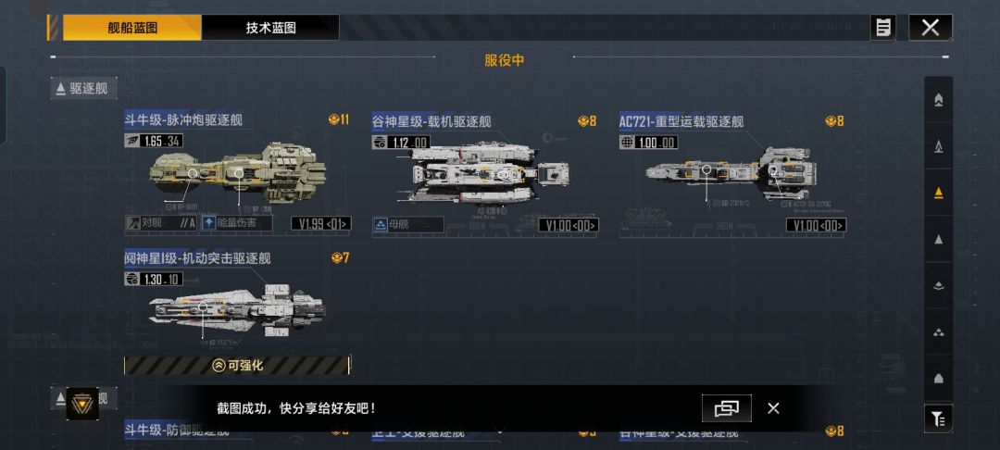
Task: Open the blueprint list document icon
Action: 883,28
